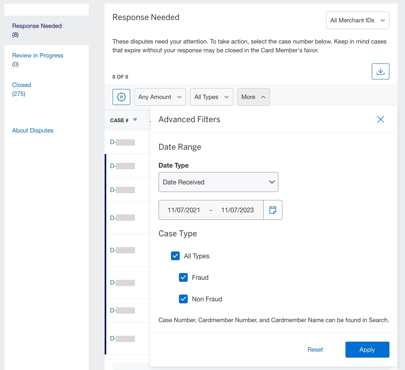Uncheck the All Types checkbox
This screenshot has width=405, height=370.
pyautogui.click(x=175, y=256)
